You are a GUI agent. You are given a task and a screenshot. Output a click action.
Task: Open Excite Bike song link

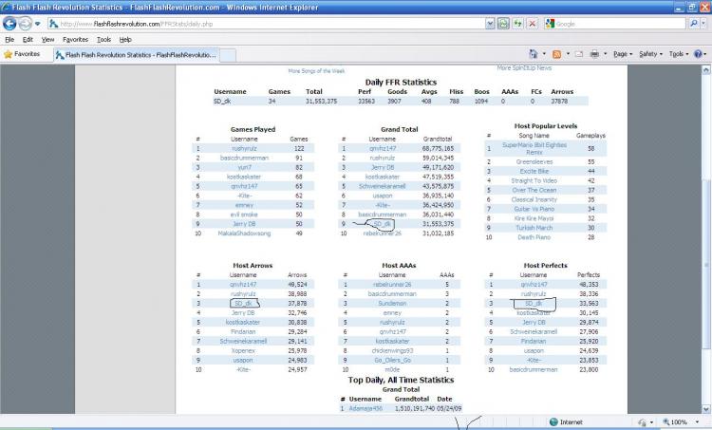(534, 171)
